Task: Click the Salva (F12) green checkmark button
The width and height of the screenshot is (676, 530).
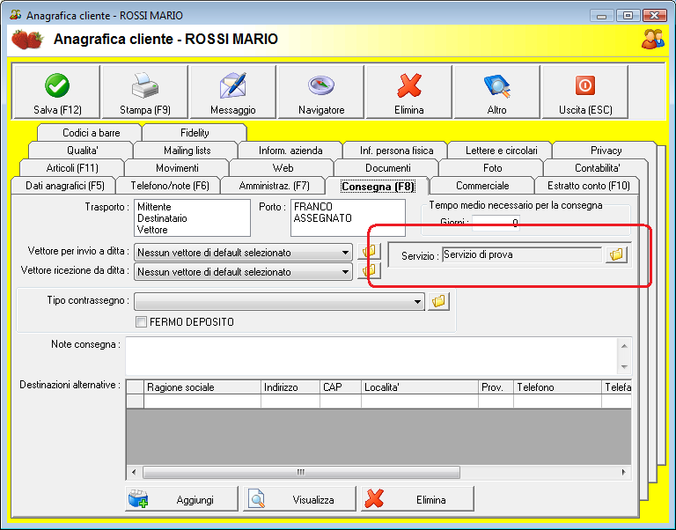Action: click(x=57, y=92)
